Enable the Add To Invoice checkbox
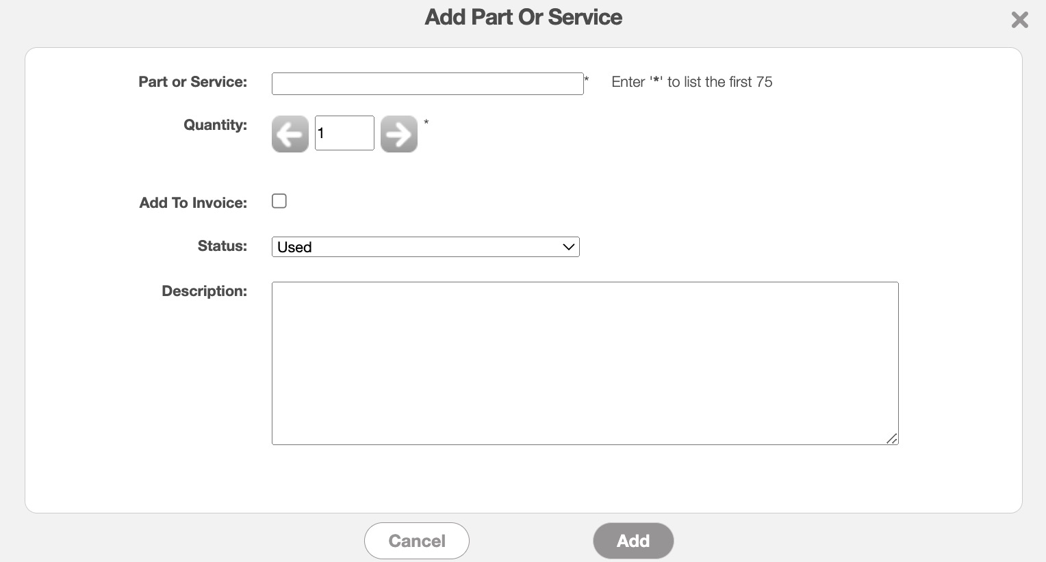Image resolution: width=1046 pixels, height=562 pixels. [x=279, y=201]
